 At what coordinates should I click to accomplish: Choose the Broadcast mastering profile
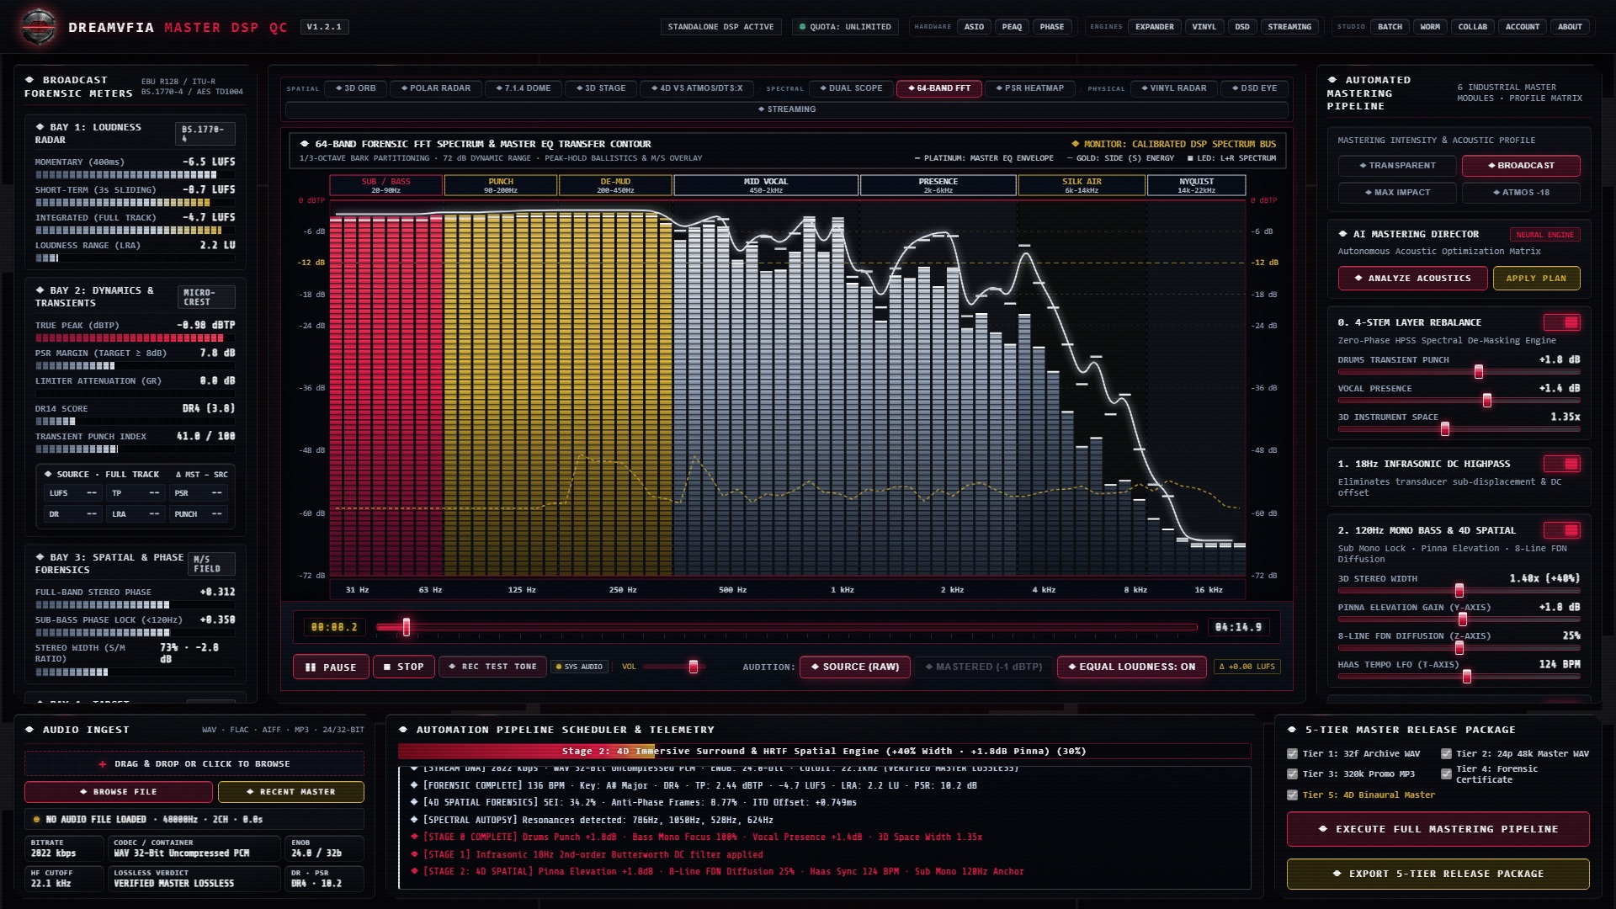(1521, 166)
